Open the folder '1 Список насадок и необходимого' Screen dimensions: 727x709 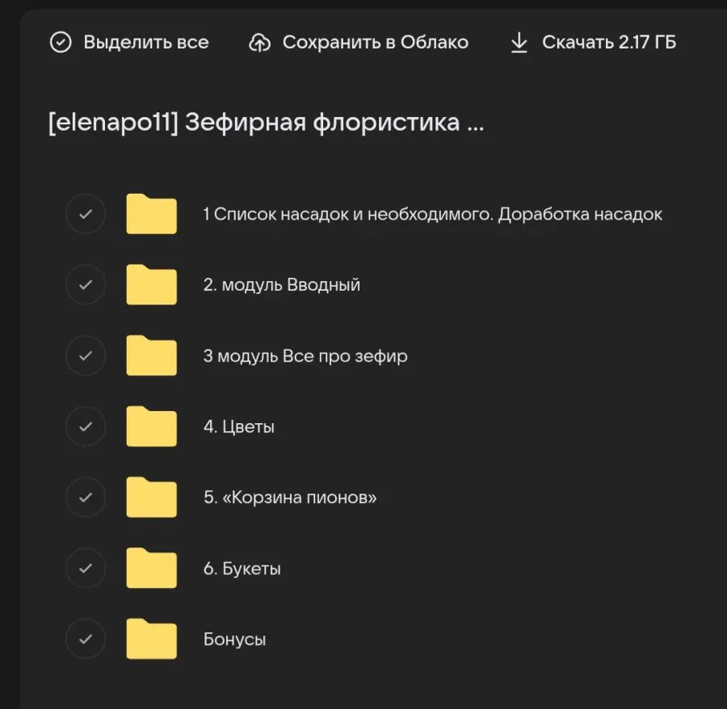click(151, 214)
